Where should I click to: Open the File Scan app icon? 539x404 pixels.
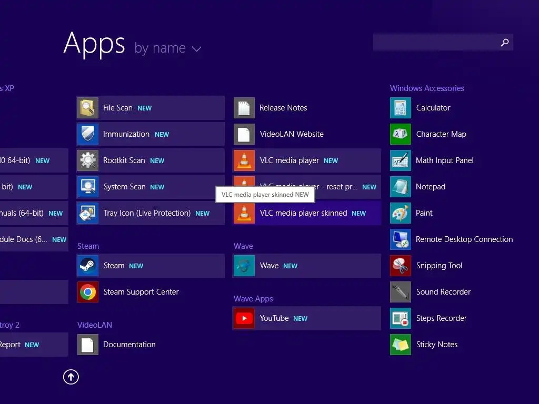coord(88,108)
